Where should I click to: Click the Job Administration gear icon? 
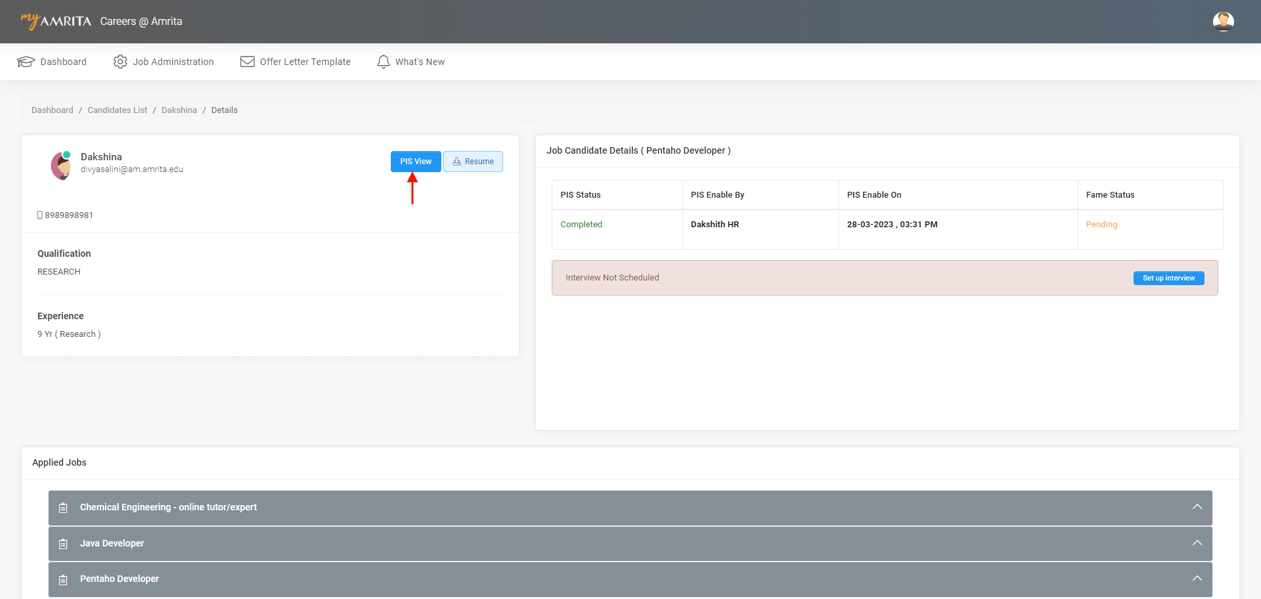coord(120,62)
